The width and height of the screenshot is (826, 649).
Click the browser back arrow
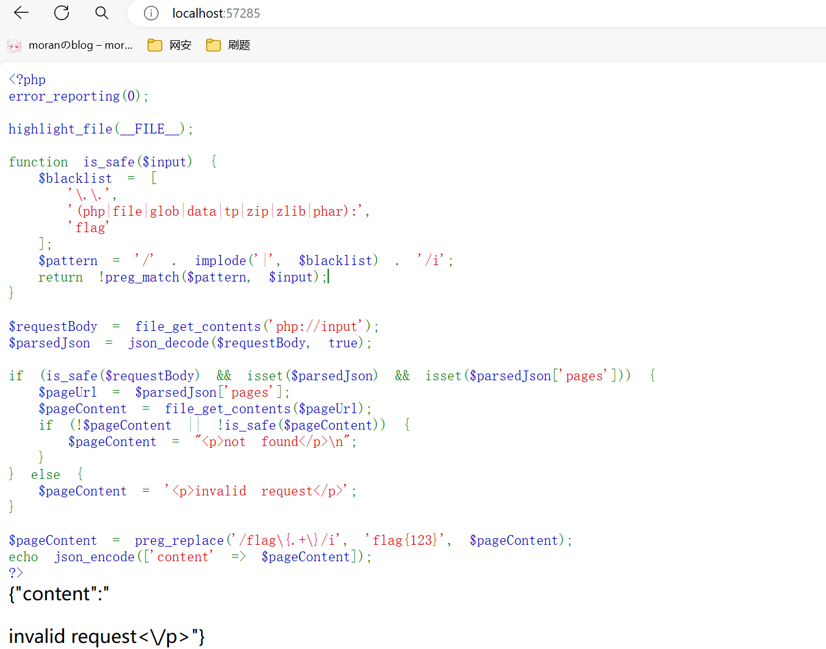(x=21, y=13)
